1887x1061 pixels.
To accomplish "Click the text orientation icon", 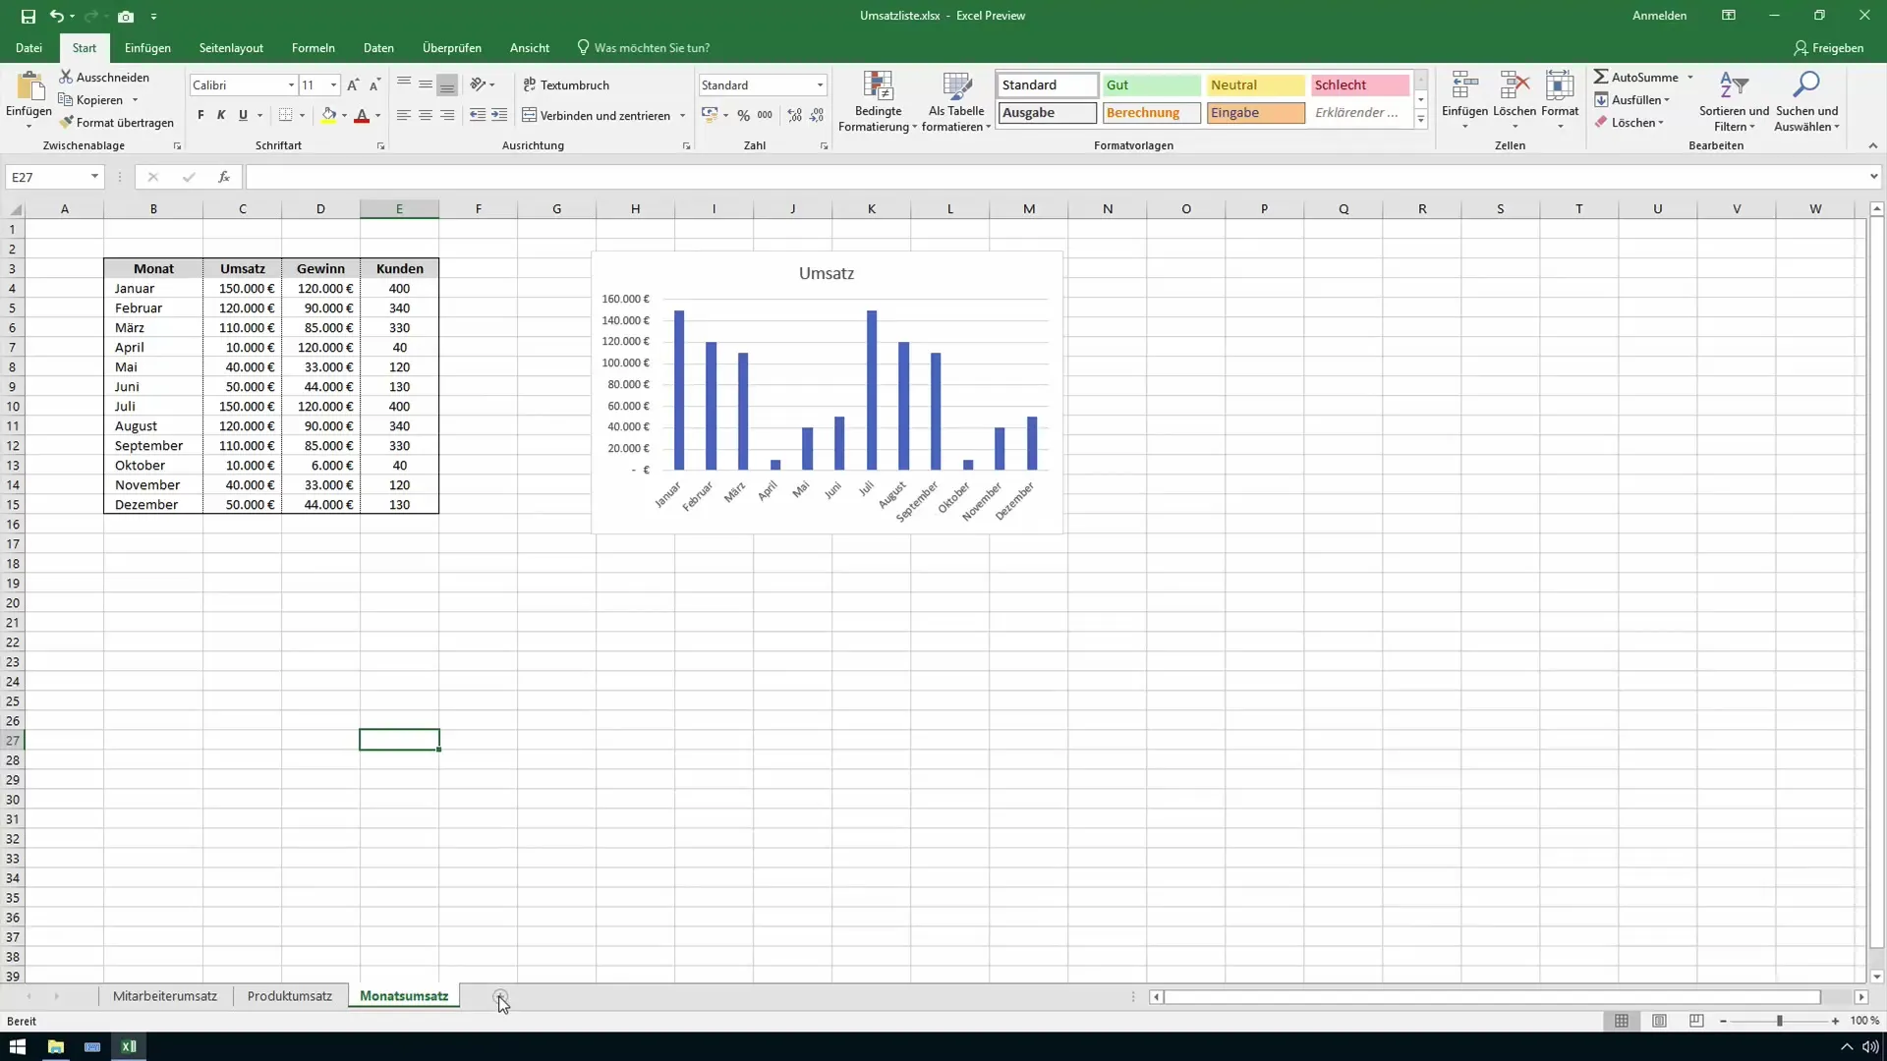I will (478, 84).
